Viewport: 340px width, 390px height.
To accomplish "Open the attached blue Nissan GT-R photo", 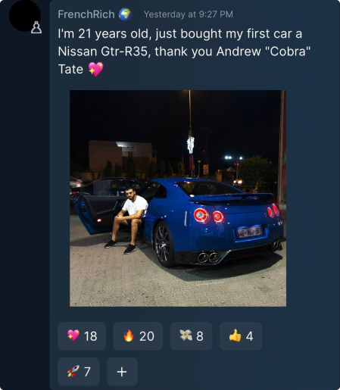I will (x=178, y=198).
